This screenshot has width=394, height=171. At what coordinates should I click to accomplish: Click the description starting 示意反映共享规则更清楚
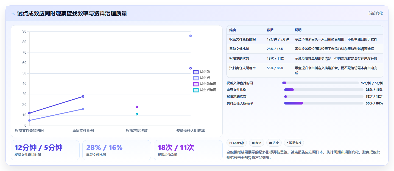click(x=336, y=59)
